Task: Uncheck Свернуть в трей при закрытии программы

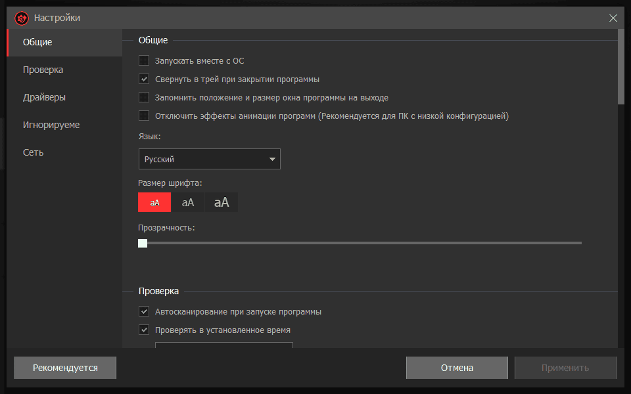Action: pyautogui.click(x=144, y=79)
